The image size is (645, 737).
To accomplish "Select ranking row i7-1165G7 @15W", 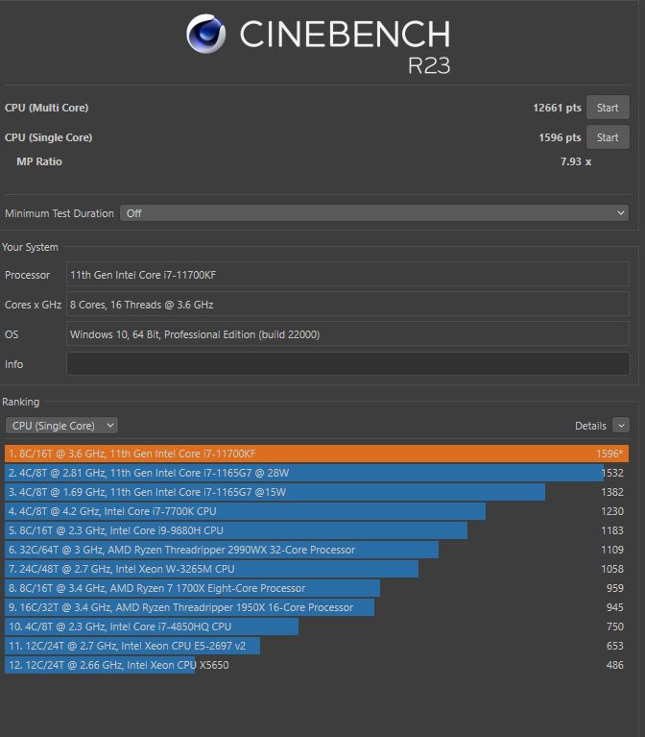I will click(x=317, y=492).
